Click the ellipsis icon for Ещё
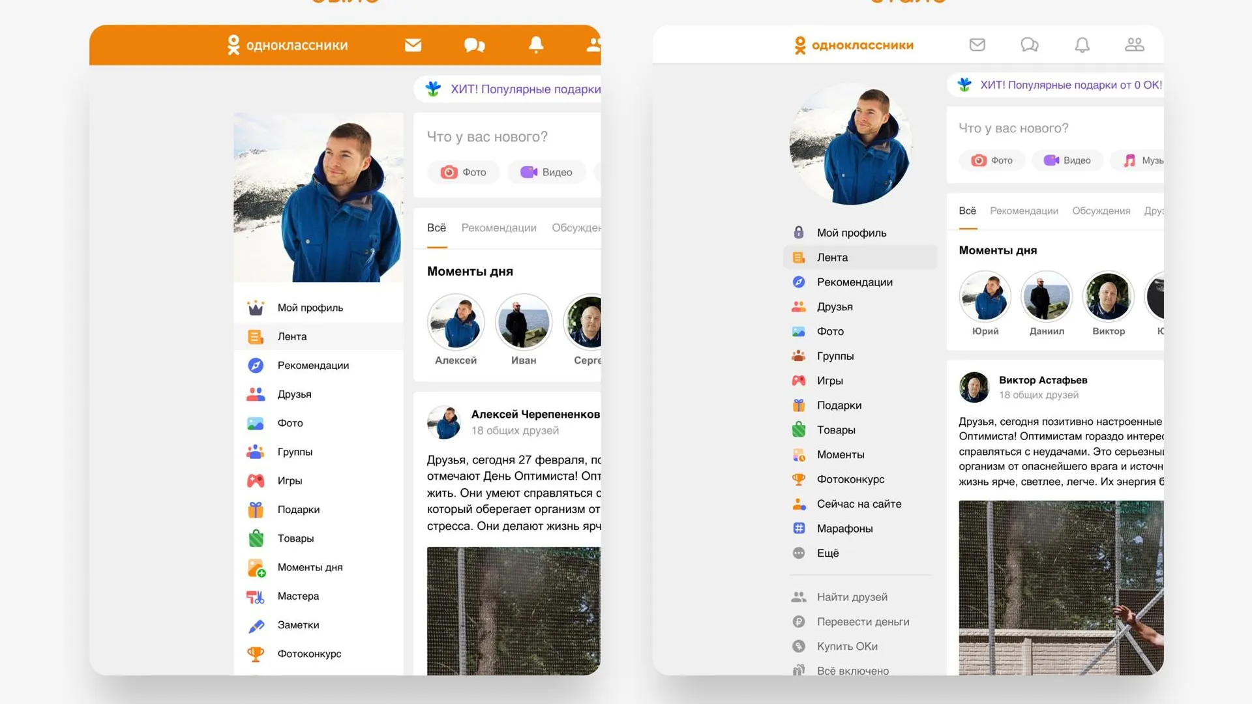 [x=799, y=553]
